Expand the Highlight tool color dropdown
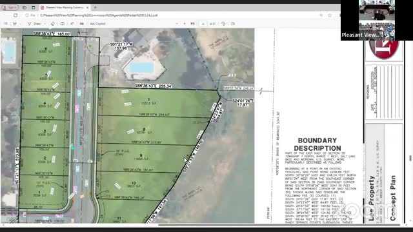The width and height of the screenshot is (413, 232). click(x=21, y=24)
